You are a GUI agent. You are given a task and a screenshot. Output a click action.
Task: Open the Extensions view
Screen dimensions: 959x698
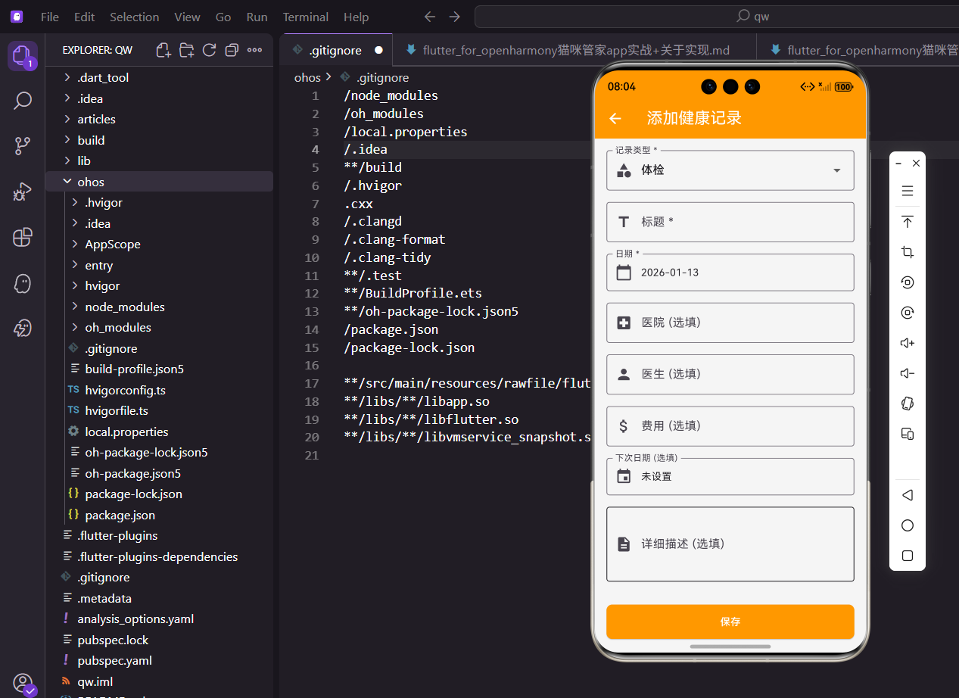pos(23,237)
